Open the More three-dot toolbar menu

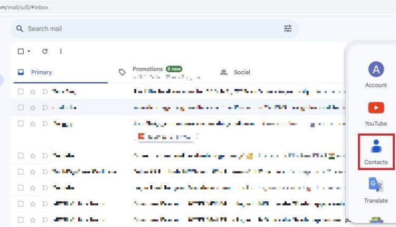tap(61, 52)
